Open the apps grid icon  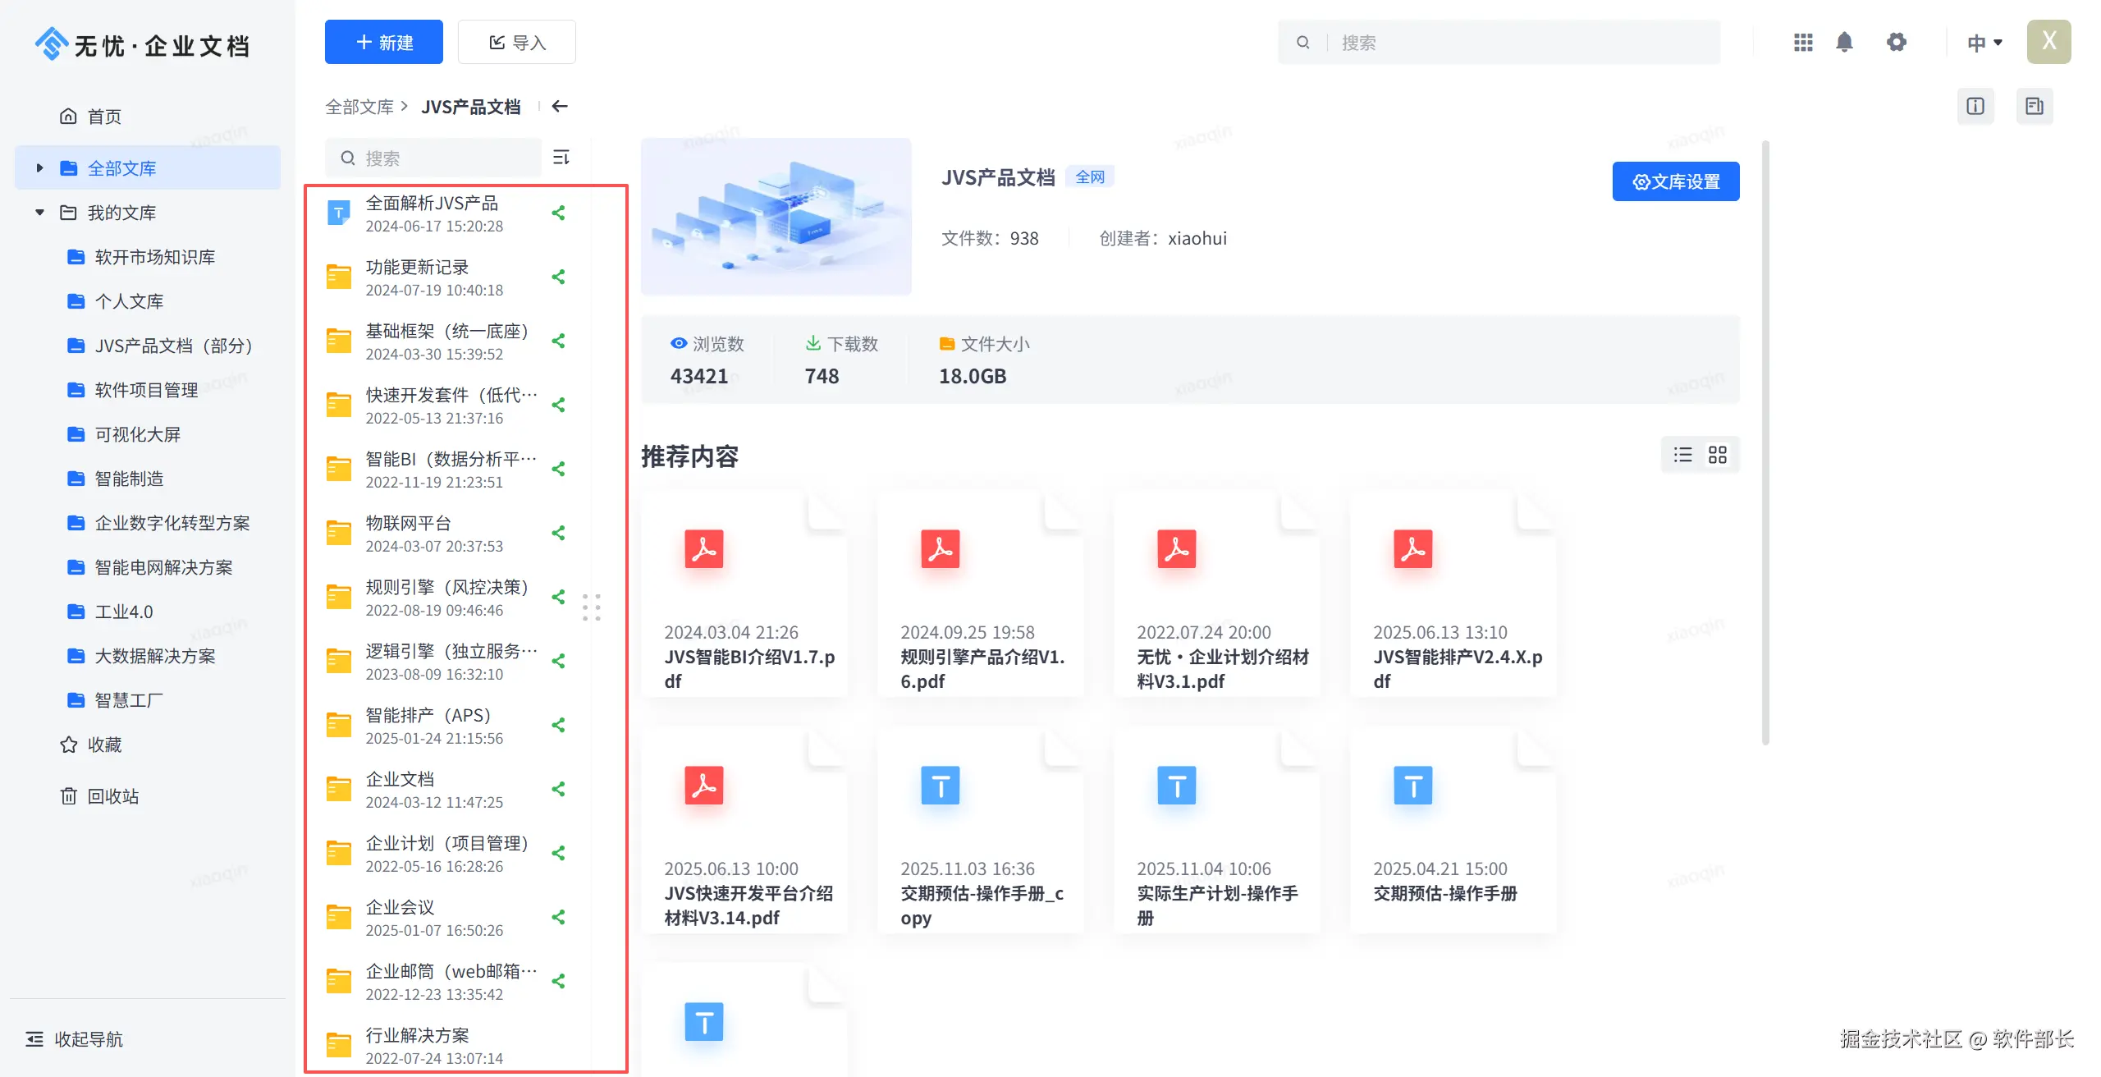(x=1802, y=42)
